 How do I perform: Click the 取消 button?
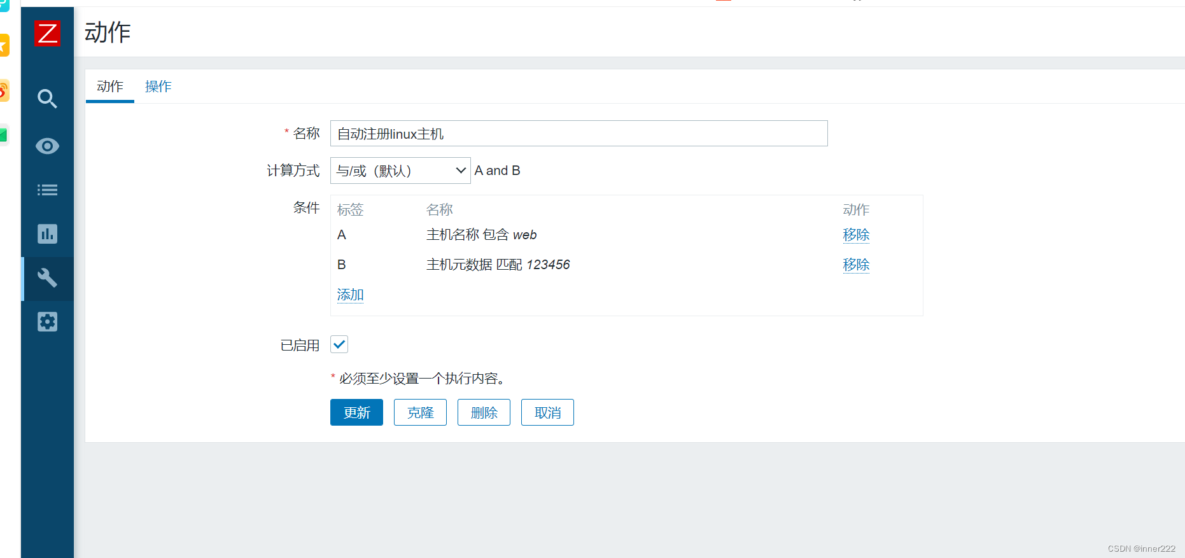(547, 412)
